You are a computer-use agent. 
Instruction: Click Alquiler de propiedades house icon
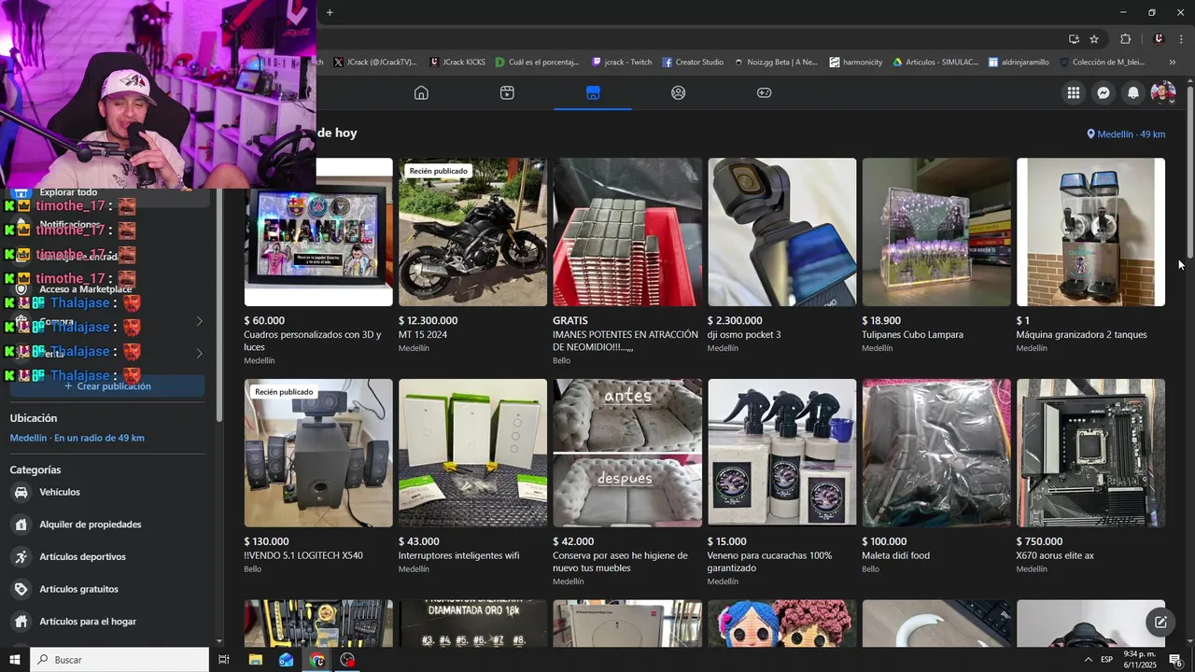coord(21,525)
